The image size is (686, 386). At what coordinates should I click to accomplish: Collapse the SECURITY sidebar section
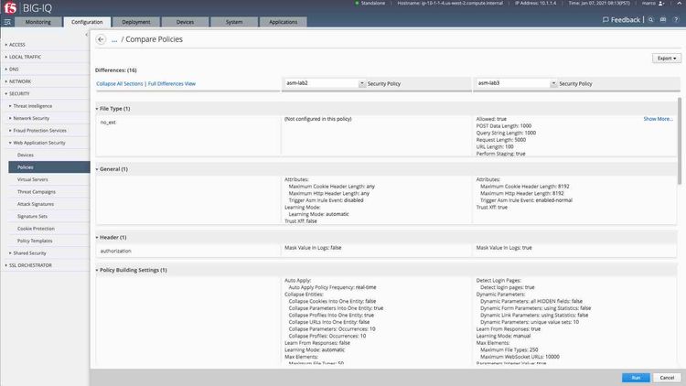(x=19, y=93)
